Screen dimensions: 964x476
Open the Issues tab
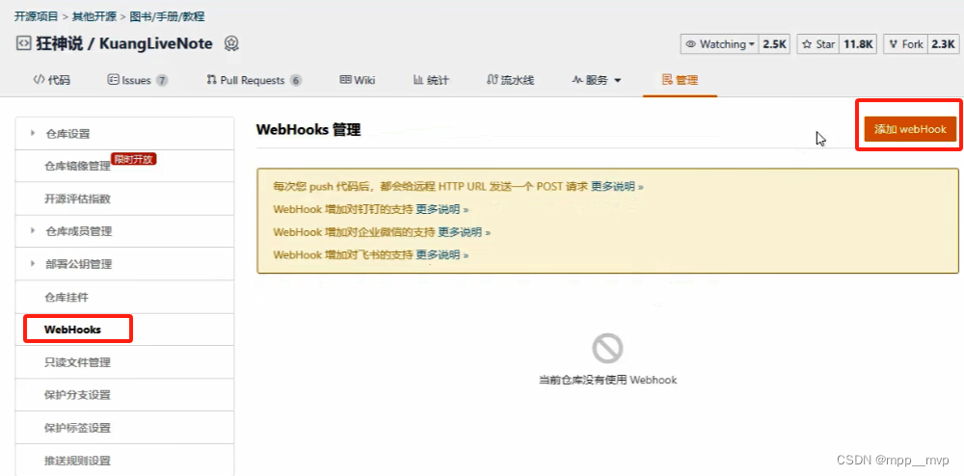pyautogui.click(x=137, y=80)
